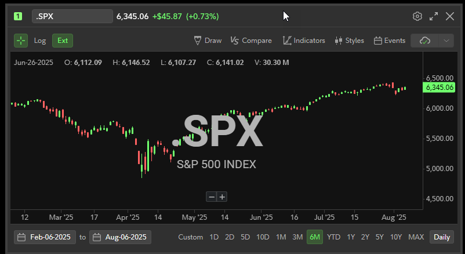
Task: Select the MAX range button
Action: click(416, 237)
